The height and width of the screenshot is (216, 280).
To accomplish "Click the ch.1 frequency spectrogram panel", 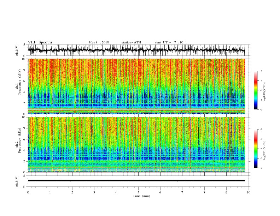I will pyautogui.click(x=136, y=86).
